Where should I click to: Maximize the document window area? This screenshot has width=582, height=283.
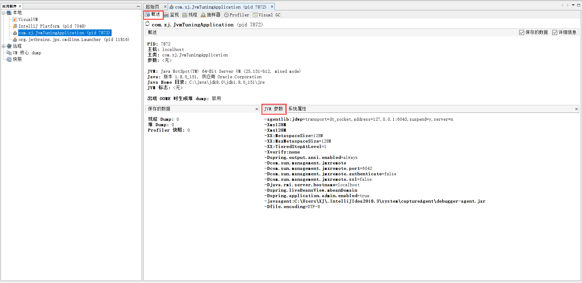tap(578, 5)
